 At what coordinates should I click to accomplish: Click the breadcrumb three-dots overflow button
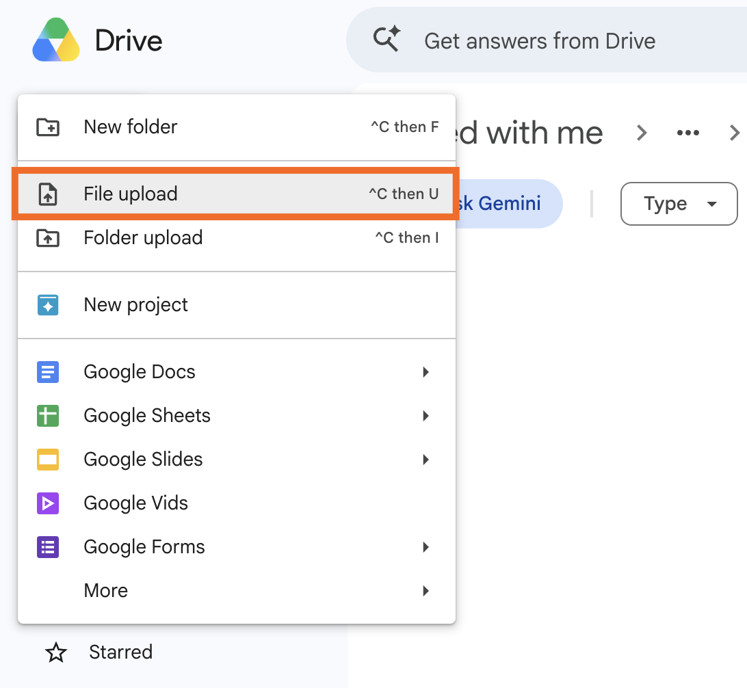coord(688,133)
